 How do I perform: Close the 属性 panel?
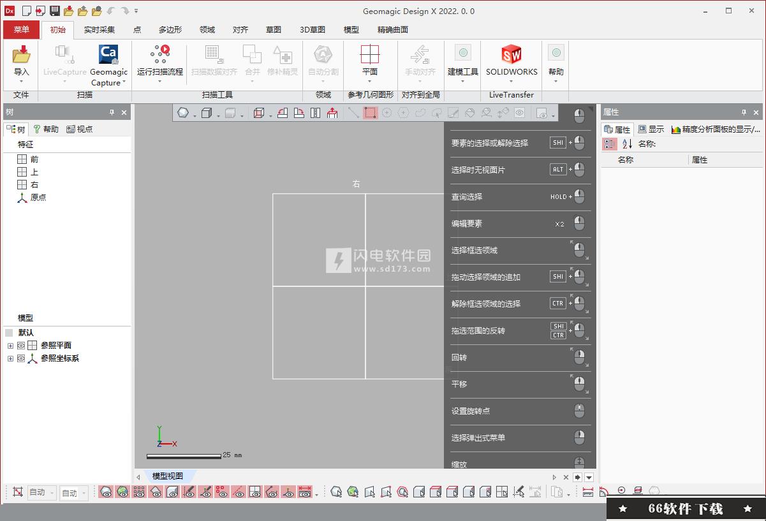(756, 112)
